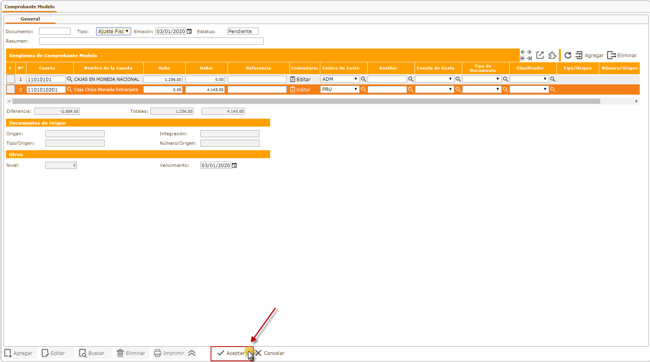The image size is (650, 362).
Task: Open the Emisión date calendar picker
Action: (x=190, y=32)
